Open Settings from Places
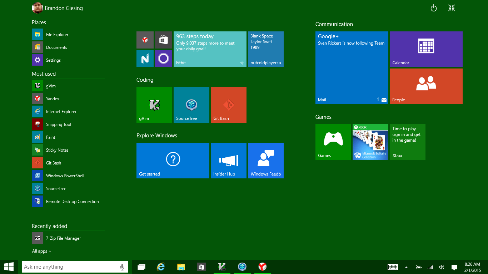Viewport: 488px width, 274px height. (68, 60)
